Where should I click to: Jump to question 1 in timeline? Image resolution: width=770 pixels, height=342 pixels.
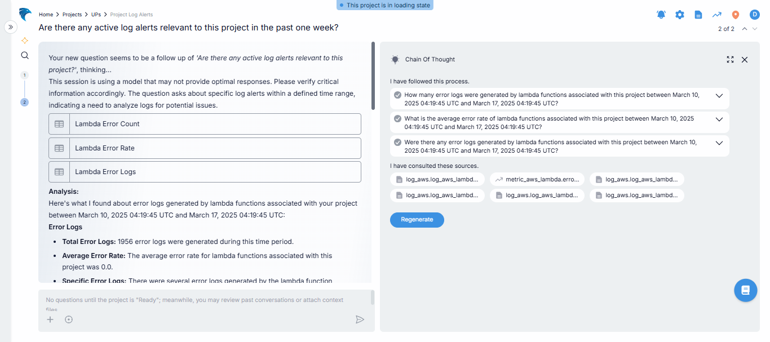pos(25,75)
